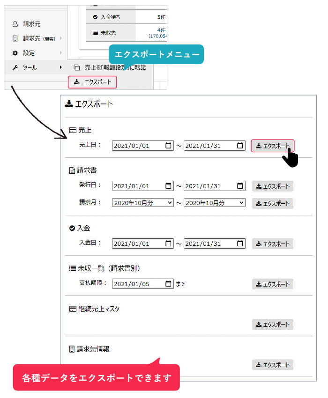The height and width of the screenshot is (398, 328).
Task: Export the 請求先情報 data
Action: [x=273, y=365]
